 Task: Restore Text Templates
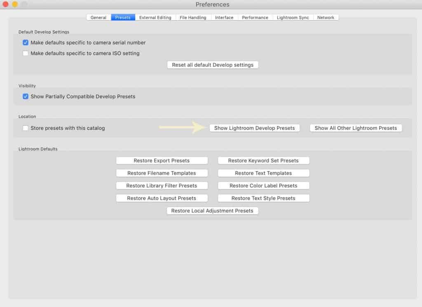click(x=263, y=173)
